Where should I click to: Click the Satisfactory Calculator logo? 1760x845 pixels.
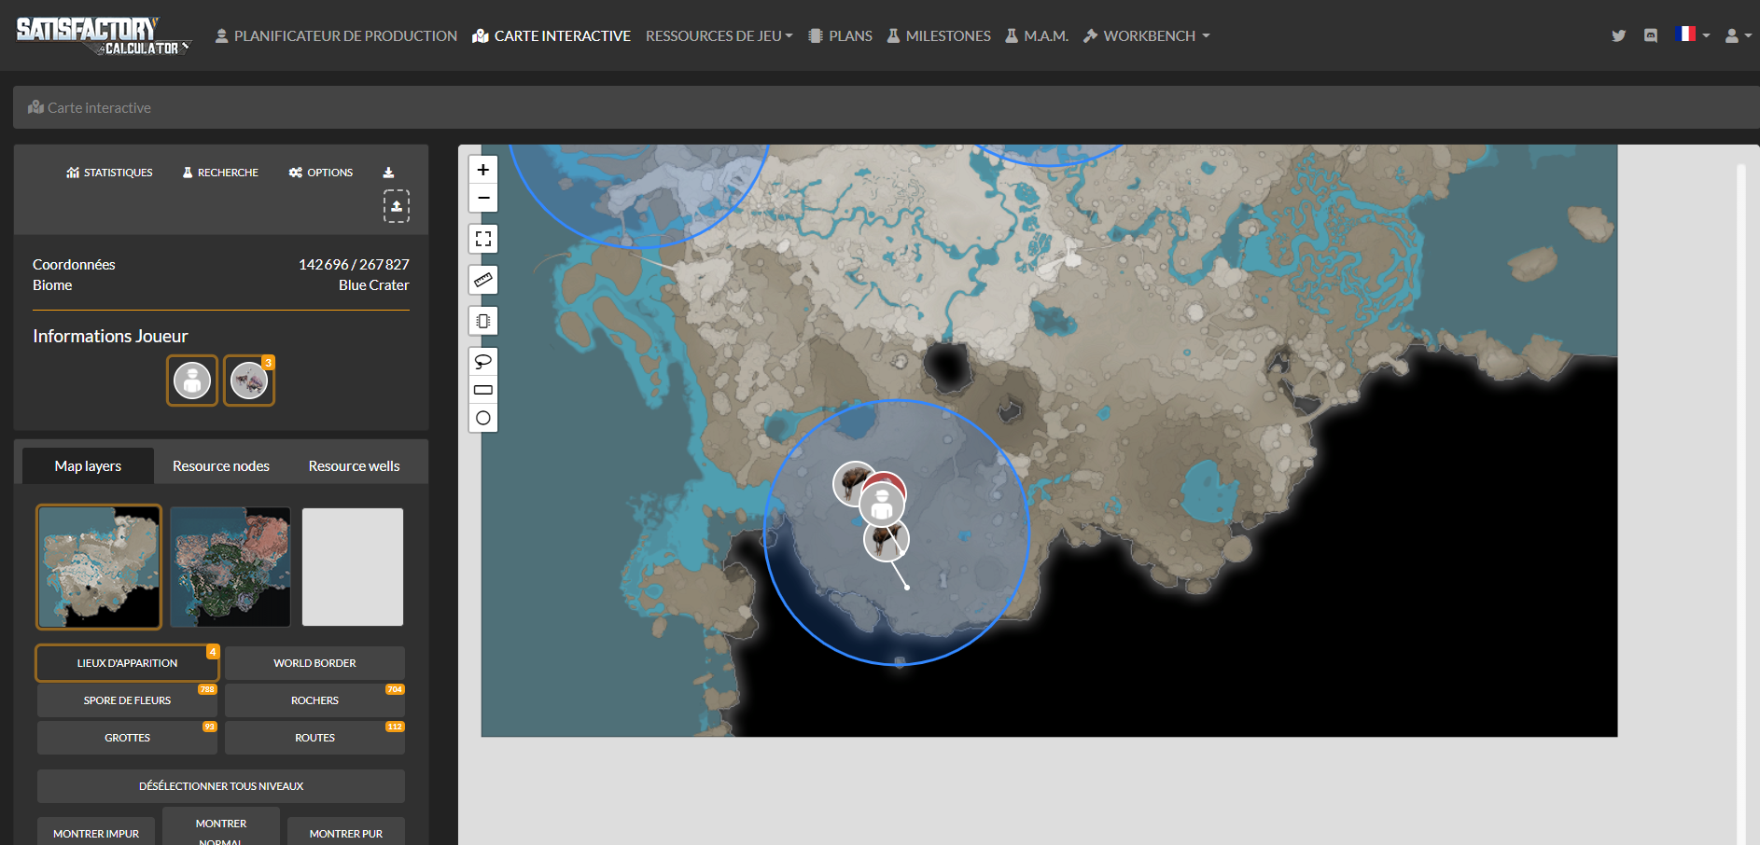click(x=103, y=35)
